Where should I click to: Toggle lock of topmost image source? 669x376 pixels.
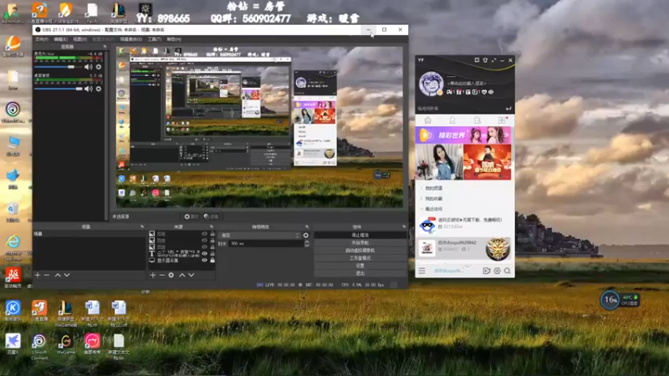point(212,234)
